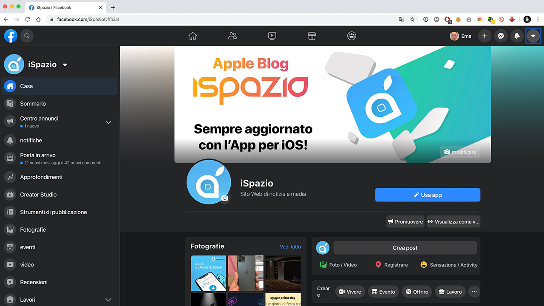The image size is (544, 306).
Task: Open Creator Studio in the sidebar
Action: click(59, 194)
